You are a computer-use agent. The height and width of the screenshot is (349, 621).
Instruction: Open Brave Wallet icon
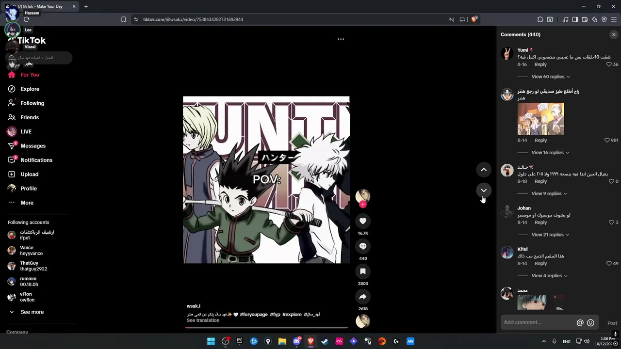point(585,19)
